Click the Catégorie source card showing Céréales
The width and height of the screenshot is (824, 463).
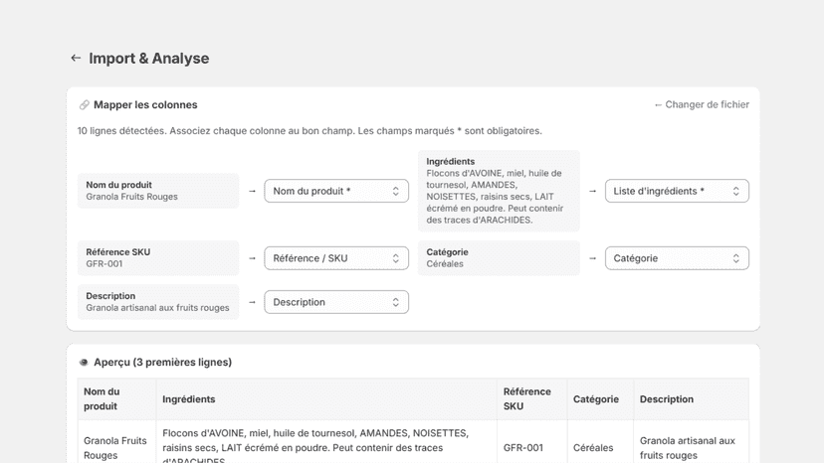tap(499, 258)
